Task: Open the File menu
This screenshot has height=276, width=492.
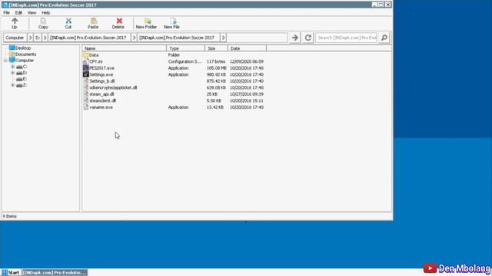Action: (x=6, y=13)
